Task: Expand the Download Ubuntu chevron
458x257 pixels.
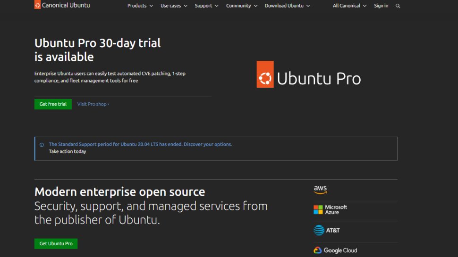Action: click(x=308, y=6)
